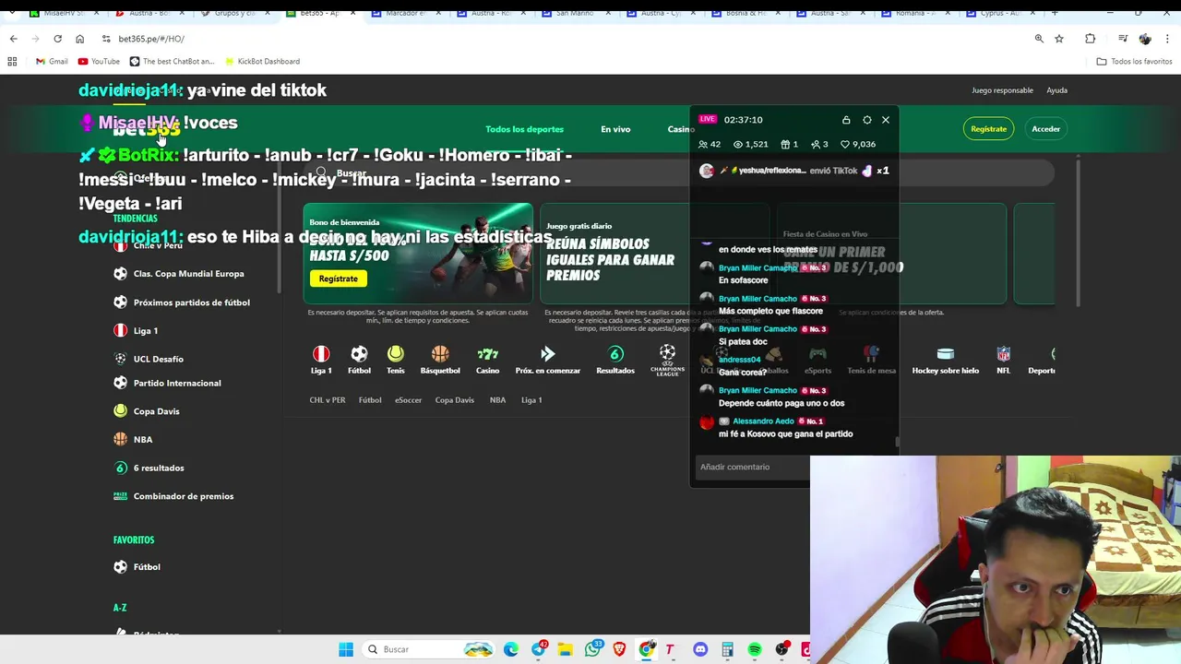This screenshot has height=664, width=1181.
Task: Open Clas. Copa Mundial Europa in sidebar
Action: click(x=188, y=274)
